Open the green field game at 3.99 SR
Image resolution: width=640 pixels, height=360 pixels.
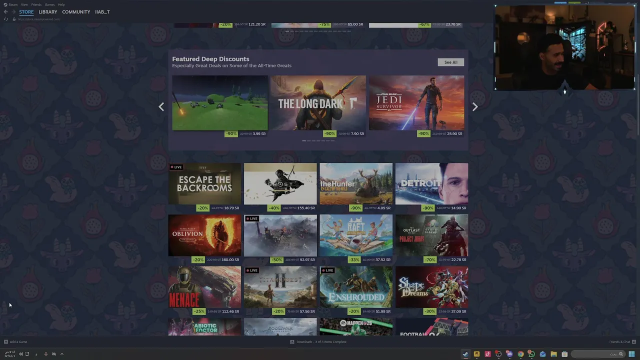click(220, 103)
